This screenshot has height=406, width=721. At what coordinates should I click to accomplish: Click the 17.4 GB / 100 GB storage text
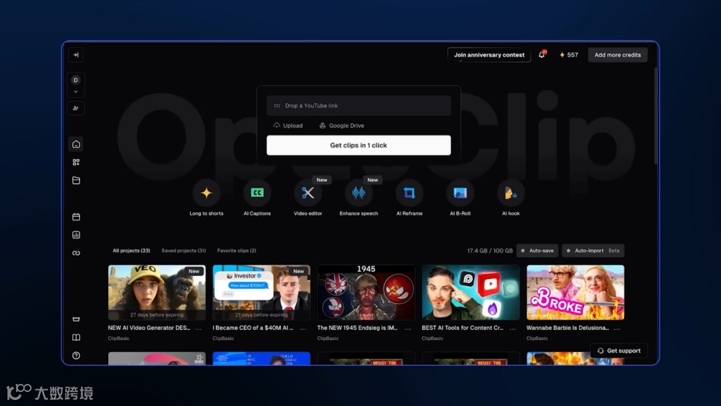[490, 250]
